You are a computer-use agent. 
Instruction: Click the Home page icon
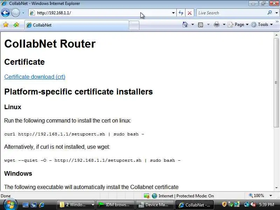(185, 24)
